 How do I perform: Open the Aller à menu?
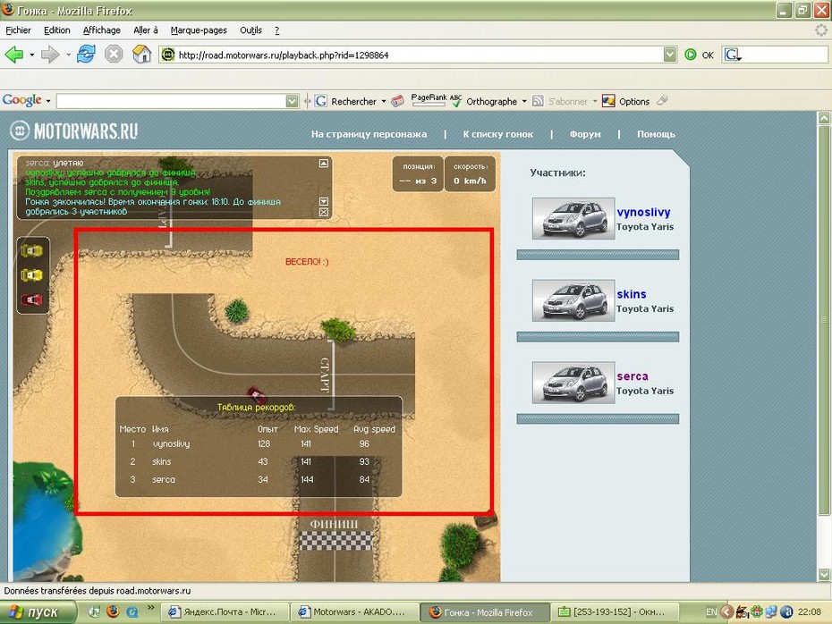click(x=146, y=30)
